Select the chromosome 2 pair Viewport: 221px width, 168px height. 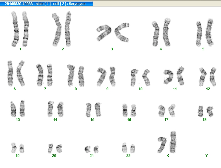pos(62,29)
